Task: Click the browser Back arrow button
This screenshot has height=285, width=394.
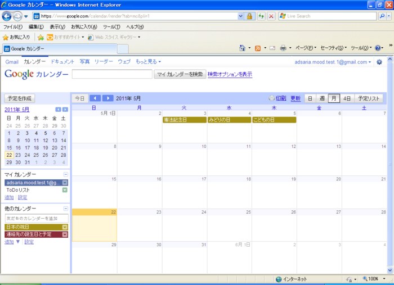Action: click(x=7, y=16)
